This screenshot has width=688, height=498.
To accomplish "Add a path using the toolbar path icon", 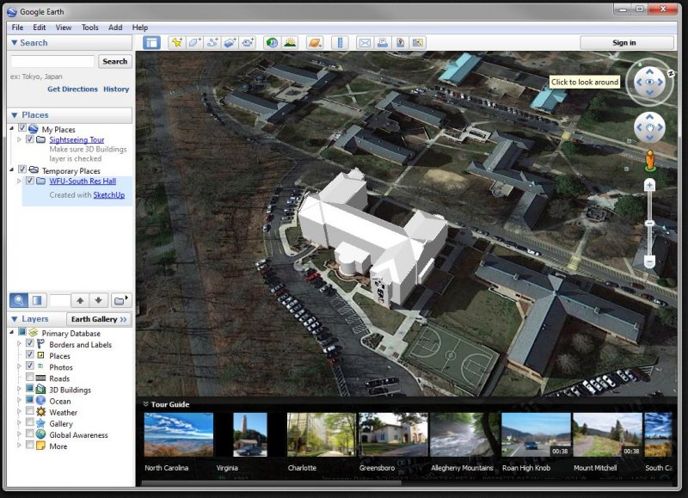I will tap(212, 42).
